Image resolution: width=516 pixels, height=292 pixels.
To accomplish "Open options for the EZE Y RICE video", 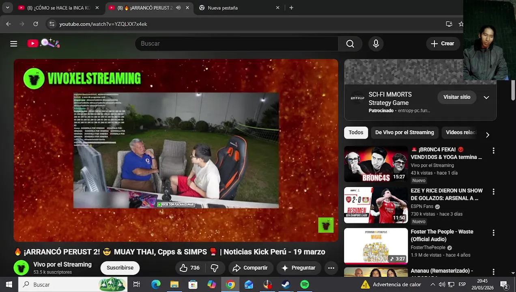I will pyautogui.click(x=493, y=191).
